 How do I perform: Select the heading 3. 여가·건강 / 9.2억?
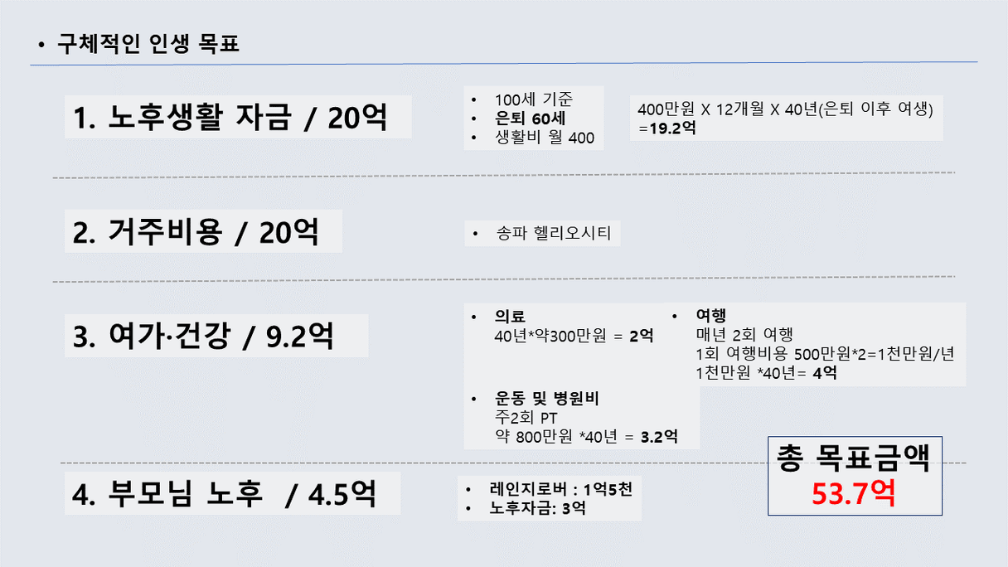pyautogui.click(x=203, y=337)
